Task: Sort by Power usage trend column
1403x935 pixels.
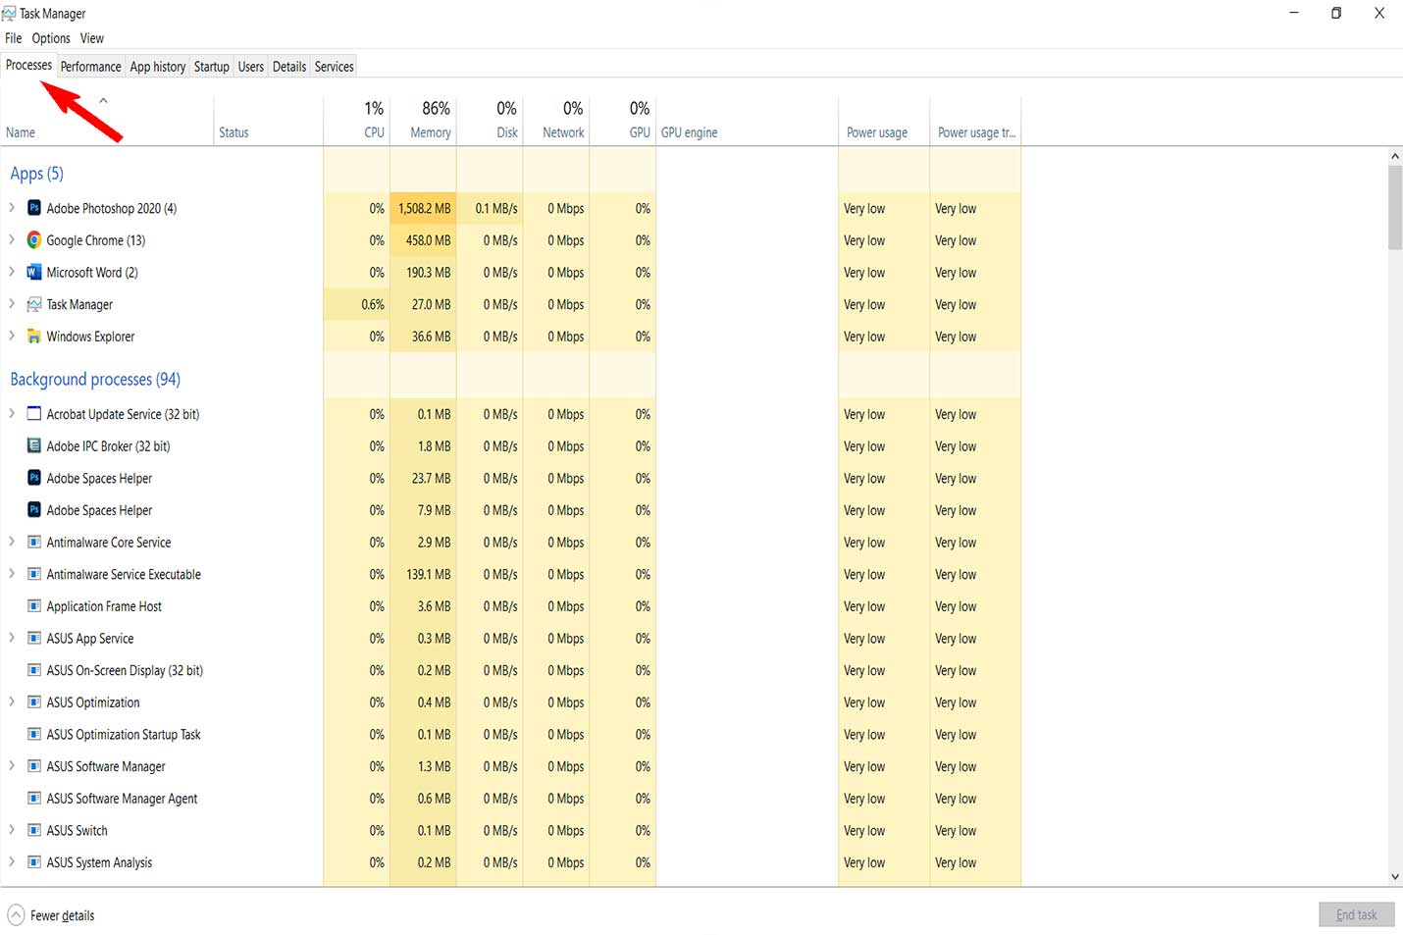Action: [x=975, y=122]
